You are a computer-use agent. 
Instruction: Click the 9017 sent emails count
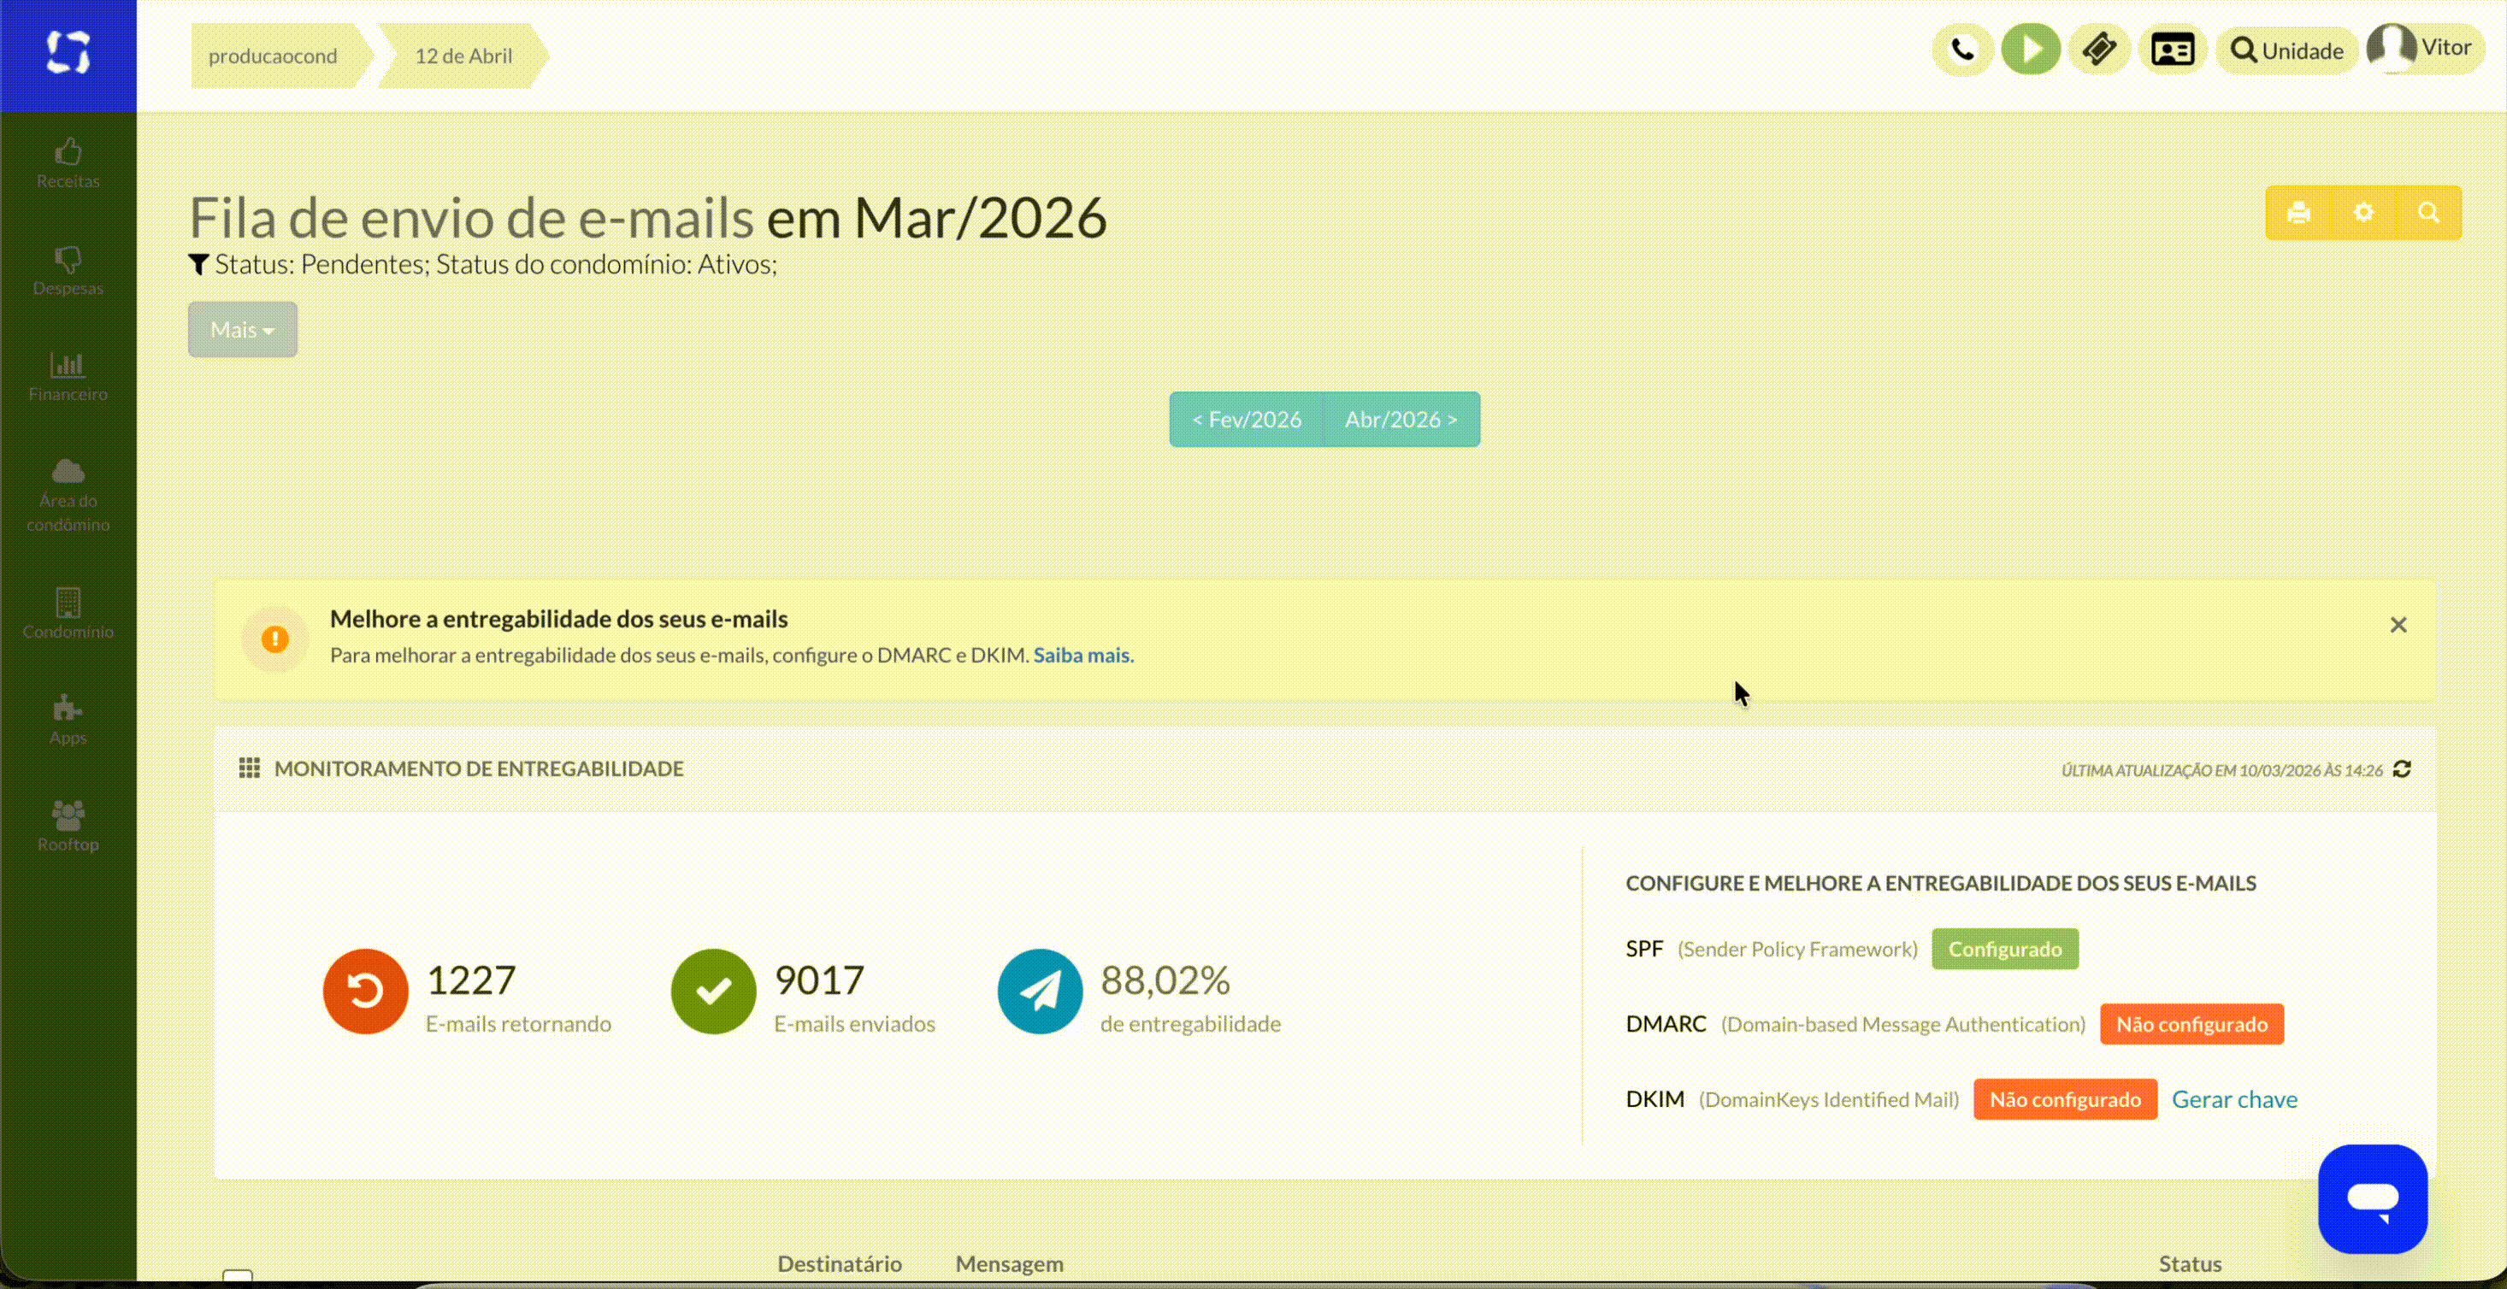[x=819, y=980]
